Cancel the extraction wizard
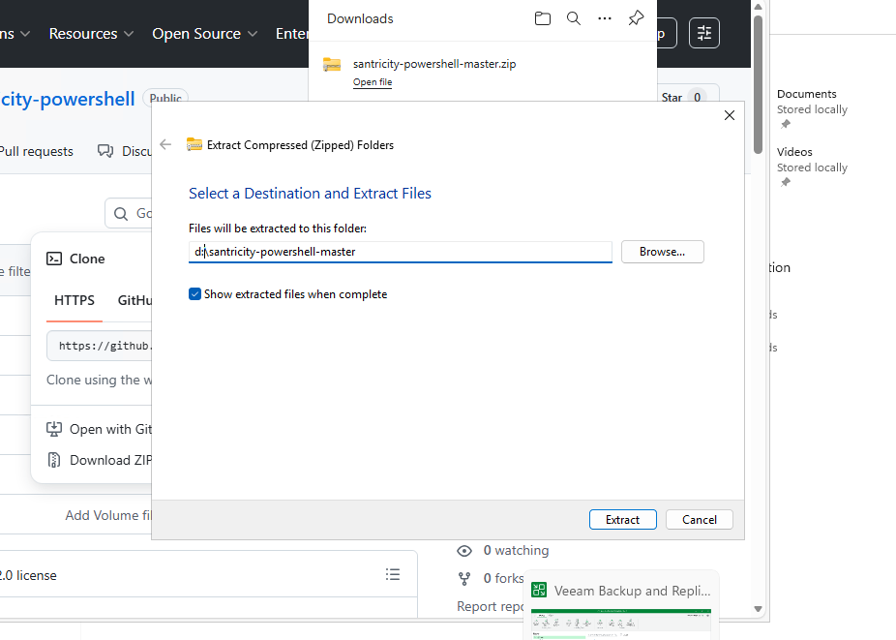 700,519
